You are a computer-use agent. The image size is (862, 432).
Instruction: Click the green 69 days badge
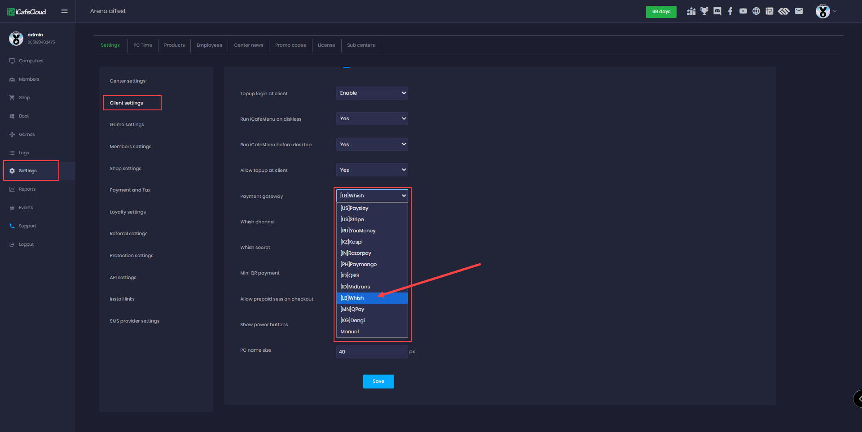661,12
